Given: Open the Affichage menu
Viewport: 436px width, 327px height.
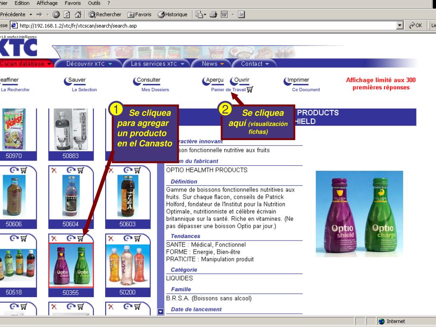Looking at the screenshot, I should [x=47, y=3].
